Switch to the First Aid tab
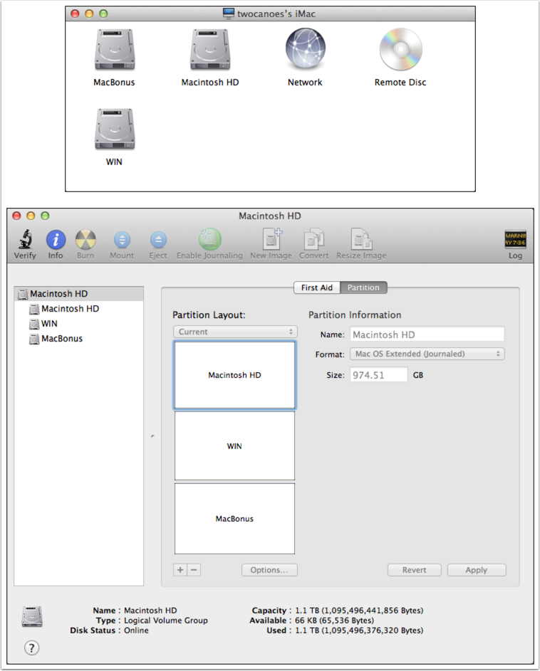540x671 pixels. point(317,287)
